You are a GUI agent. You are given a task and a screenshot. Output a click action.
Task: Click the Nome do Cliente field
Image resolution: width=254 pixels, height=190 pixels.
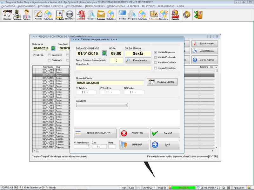(x=110, y=83)
